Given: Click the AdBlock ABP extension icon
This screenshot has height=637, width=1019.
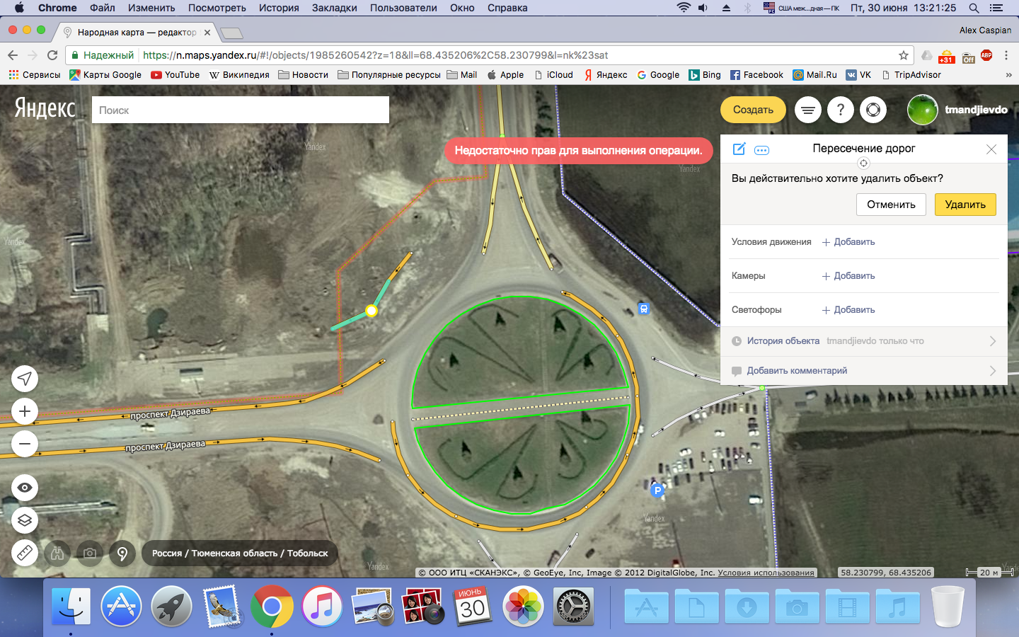Looking at the screenshot, I should (986, 55).
